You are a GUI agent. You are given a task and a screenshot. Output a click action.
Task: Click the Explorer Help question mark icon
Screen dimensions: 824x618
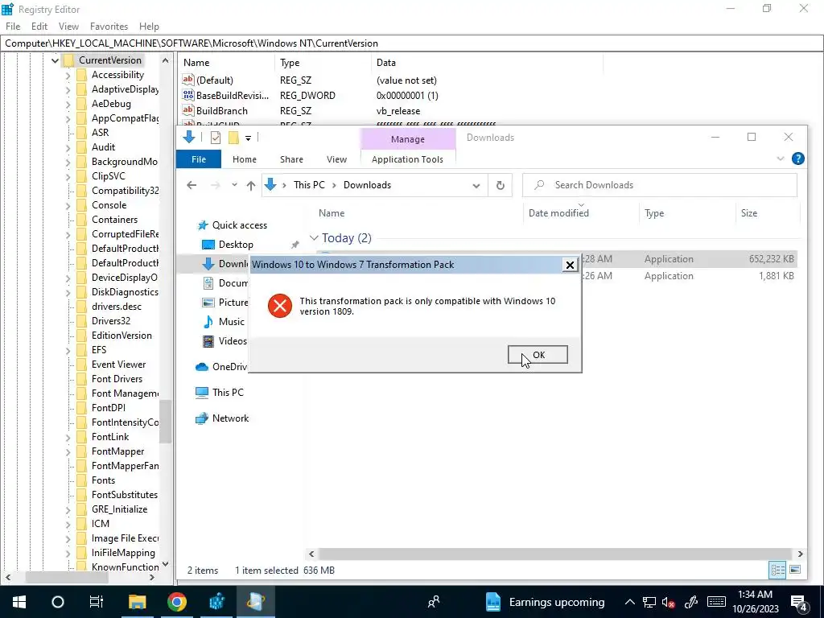coord(797,159)
